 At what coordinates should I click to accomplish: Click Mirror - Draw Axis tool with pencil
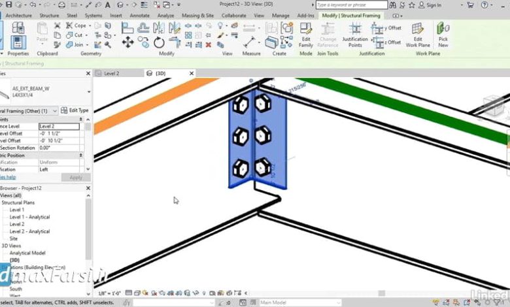click(175, 28)
